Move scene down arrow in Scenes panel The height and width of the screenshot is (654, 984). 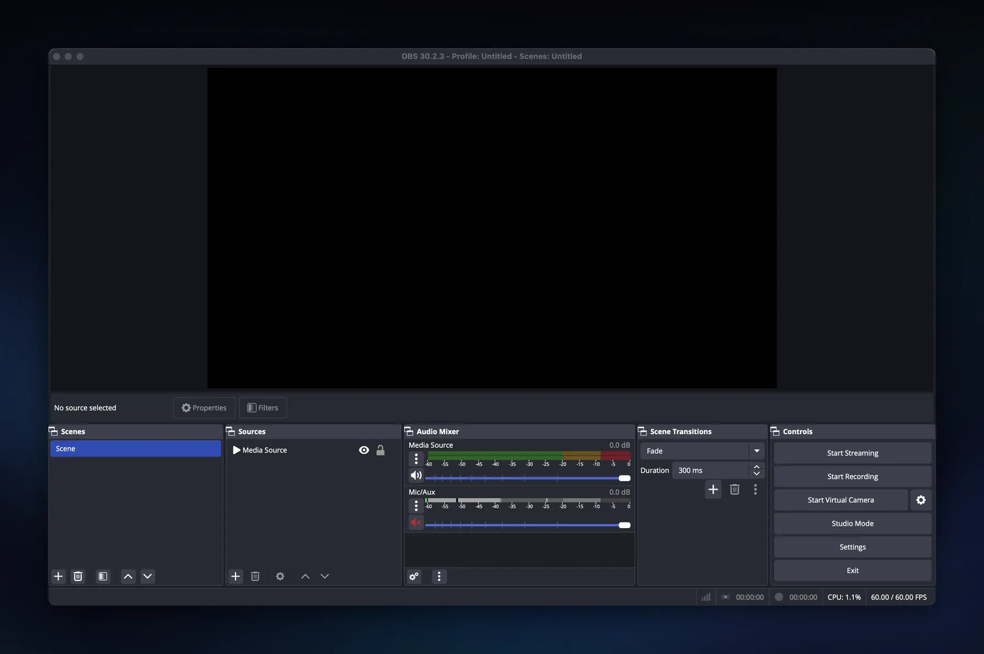tap(147, 576)
